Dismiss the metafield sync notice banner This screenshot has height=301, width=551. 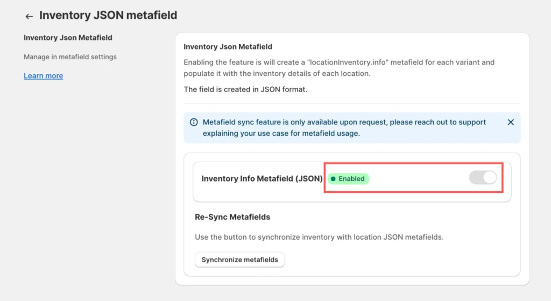coord(511,122)
